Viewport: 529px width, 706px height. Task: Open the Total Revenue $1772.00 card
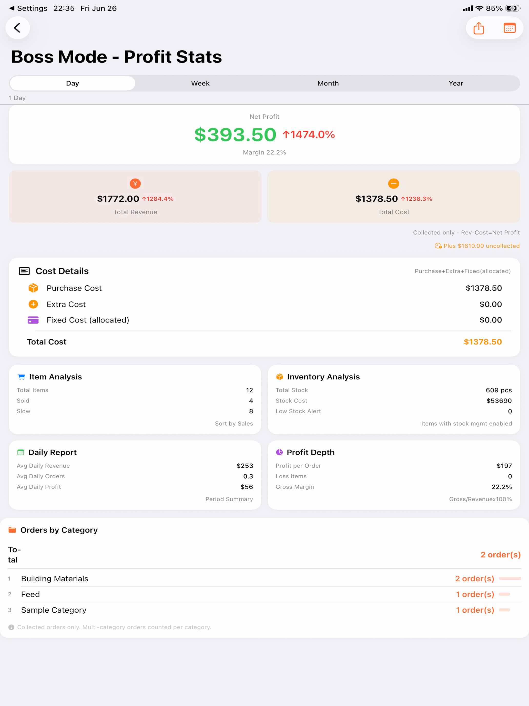click(135, 197)
